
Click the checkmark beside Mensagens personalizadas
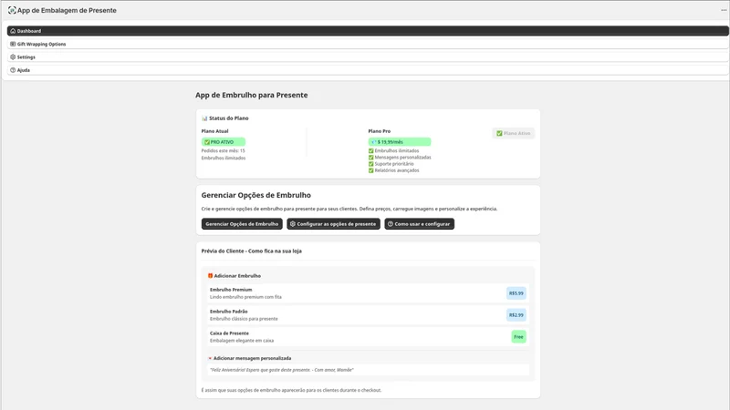pos(371,157)
